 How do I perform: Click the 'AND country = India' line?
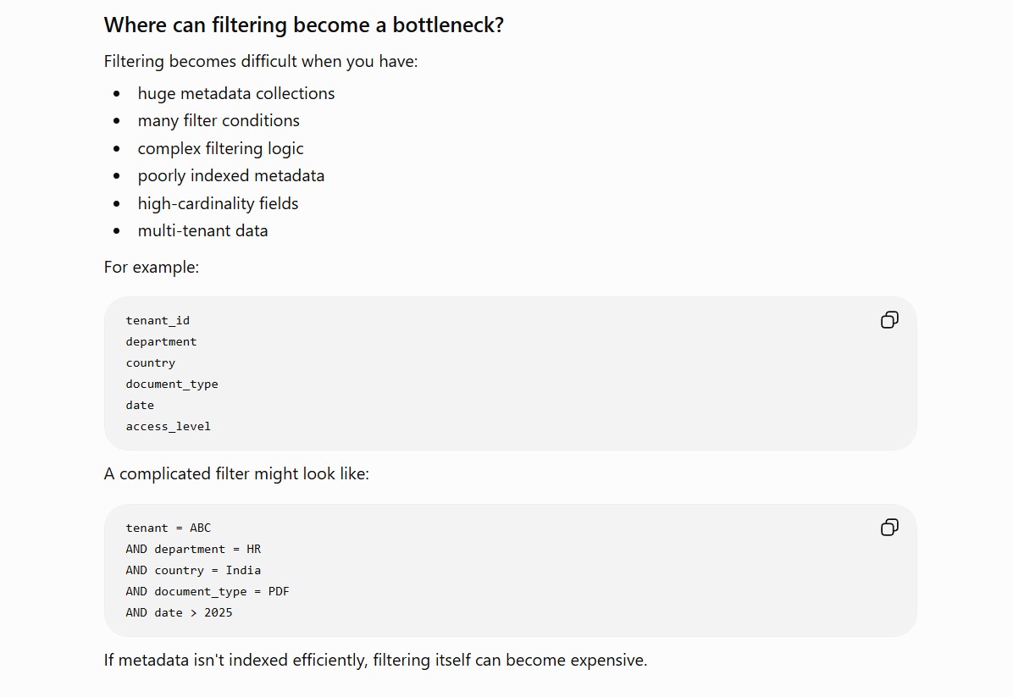pos(193,571)
